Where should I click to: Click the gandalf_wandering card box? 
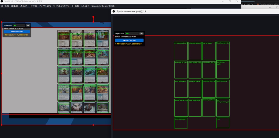181,108
